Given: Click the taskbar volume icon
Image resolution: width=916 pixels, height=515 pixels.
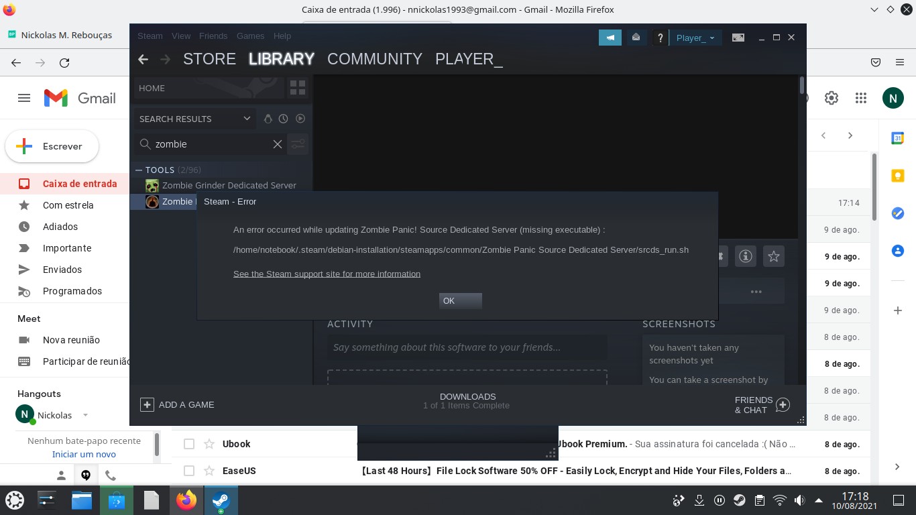Looking at the screenshot, I should pos(799,500).
